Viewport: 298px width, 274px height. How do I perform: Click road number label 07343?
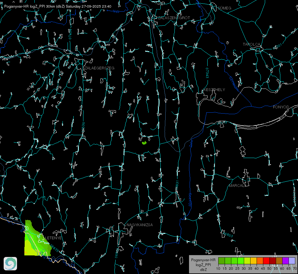207,73
